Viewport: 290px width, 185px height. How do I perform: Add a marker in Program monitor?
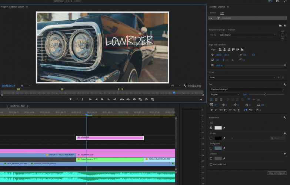tap(70, 99)
